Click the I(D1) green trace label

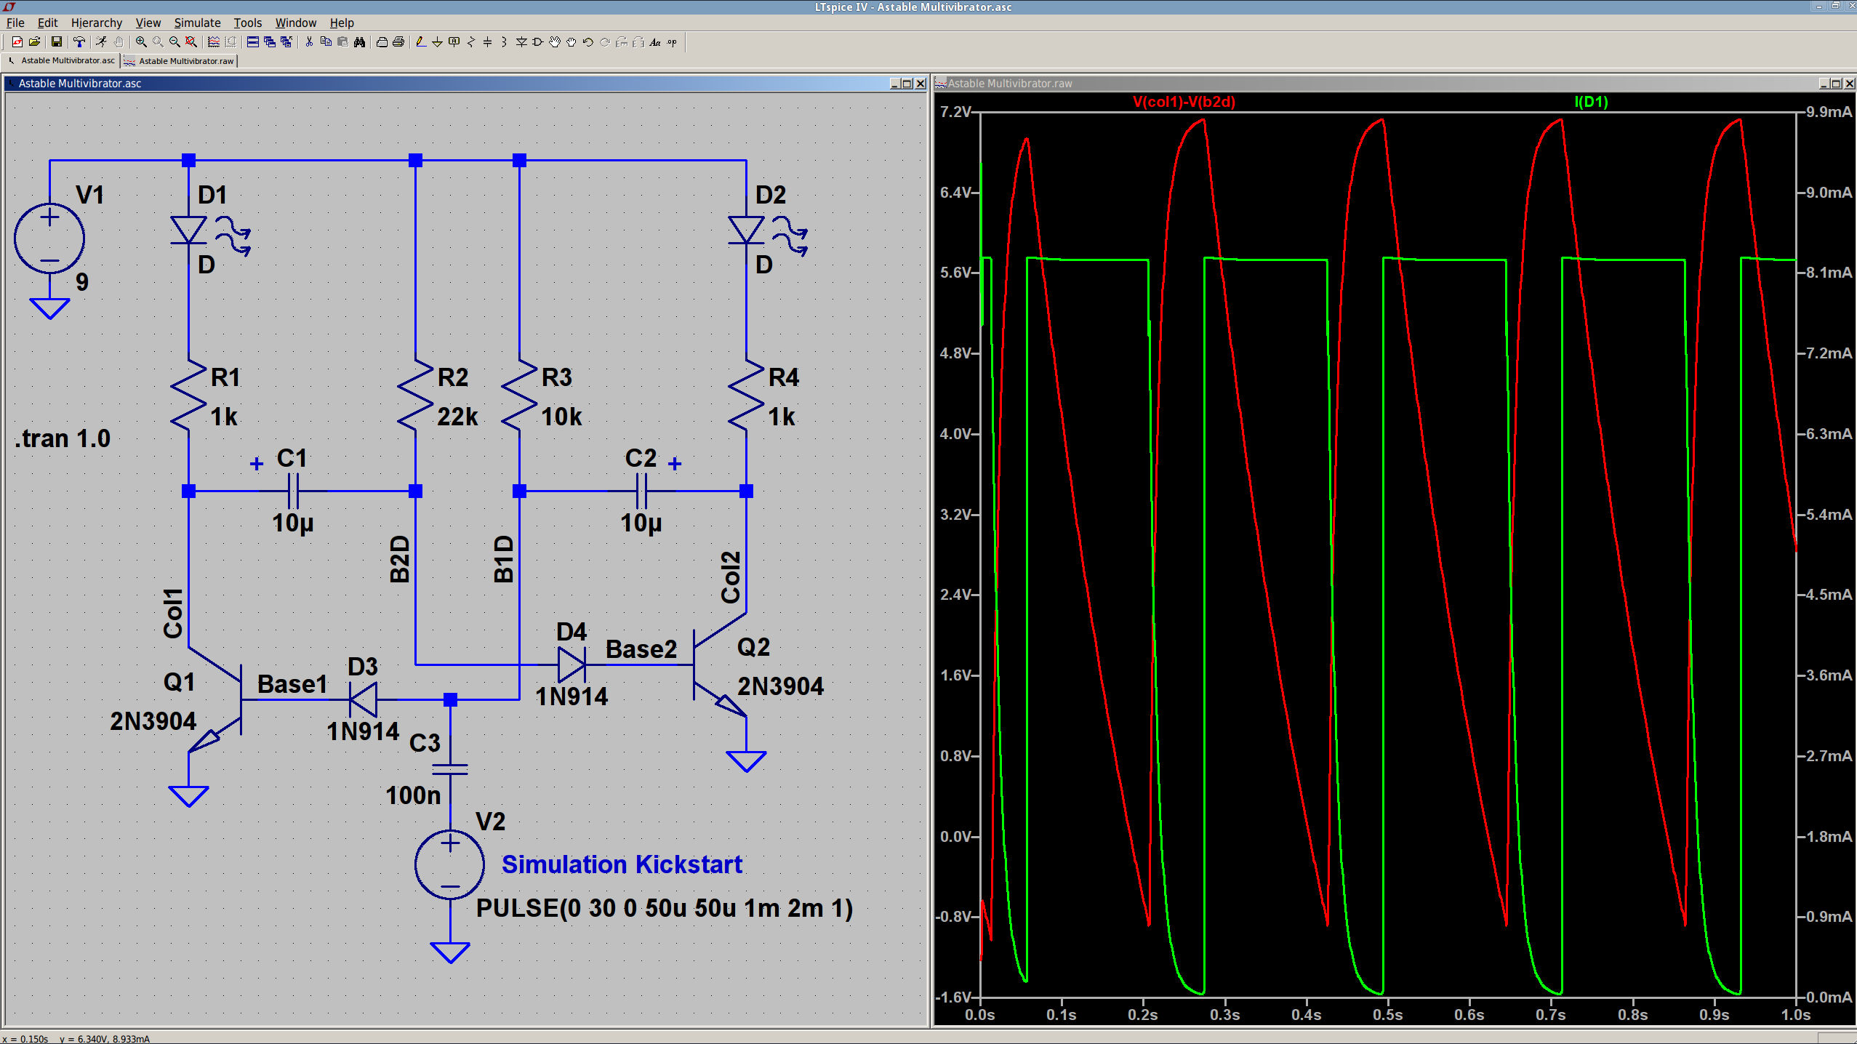[x=1591, y=102]
